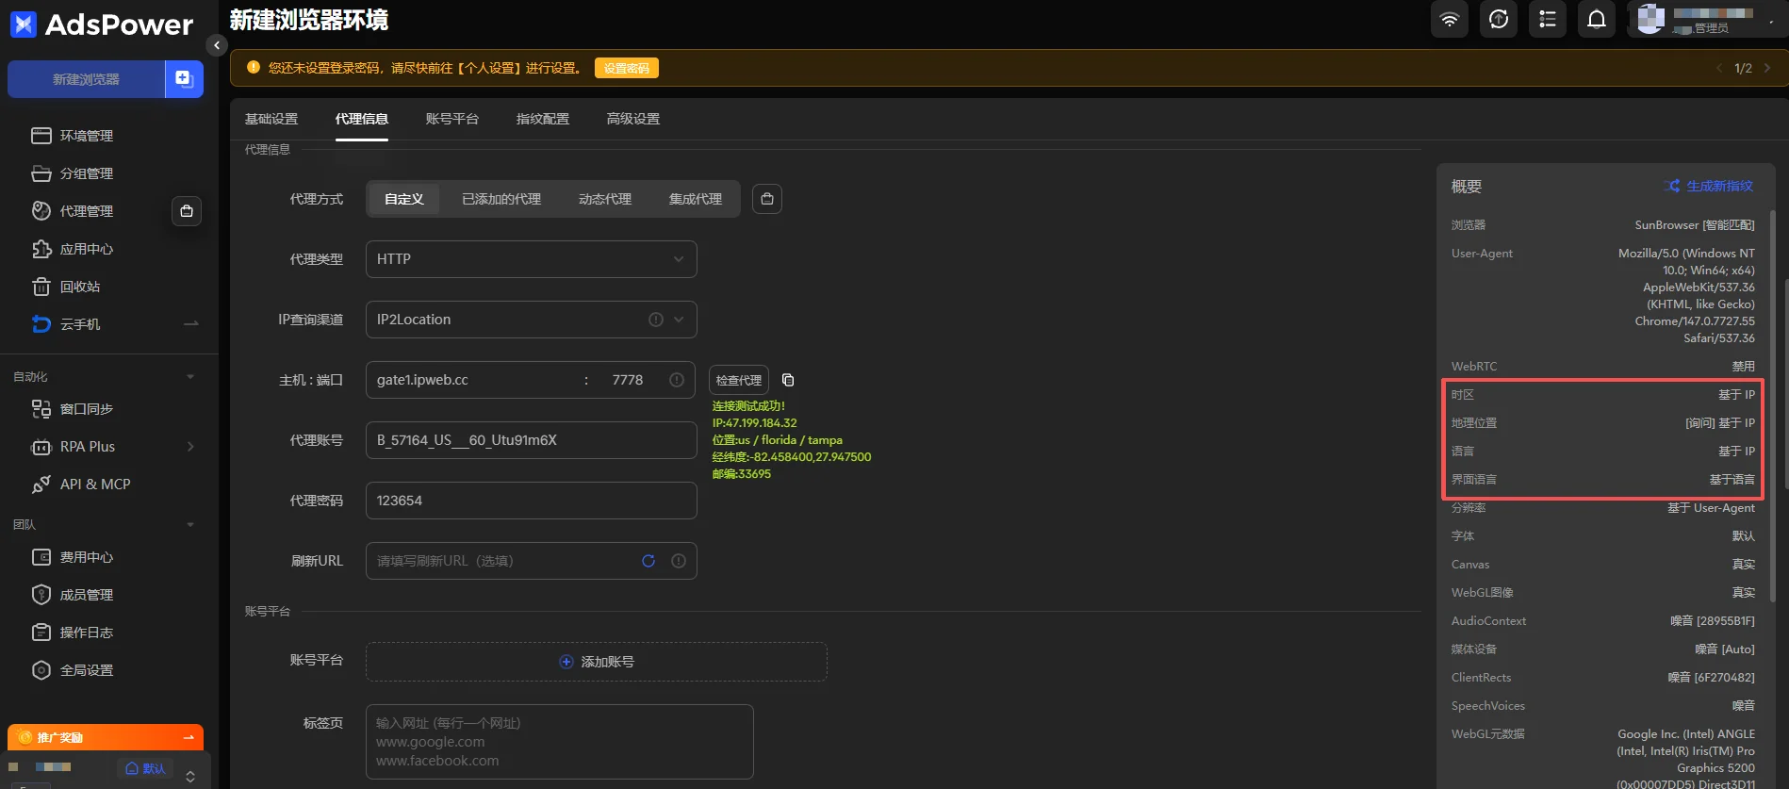1789x789 pixels.
Task: Open 应用中心 in the sidebar
Action: click(87, 249)
